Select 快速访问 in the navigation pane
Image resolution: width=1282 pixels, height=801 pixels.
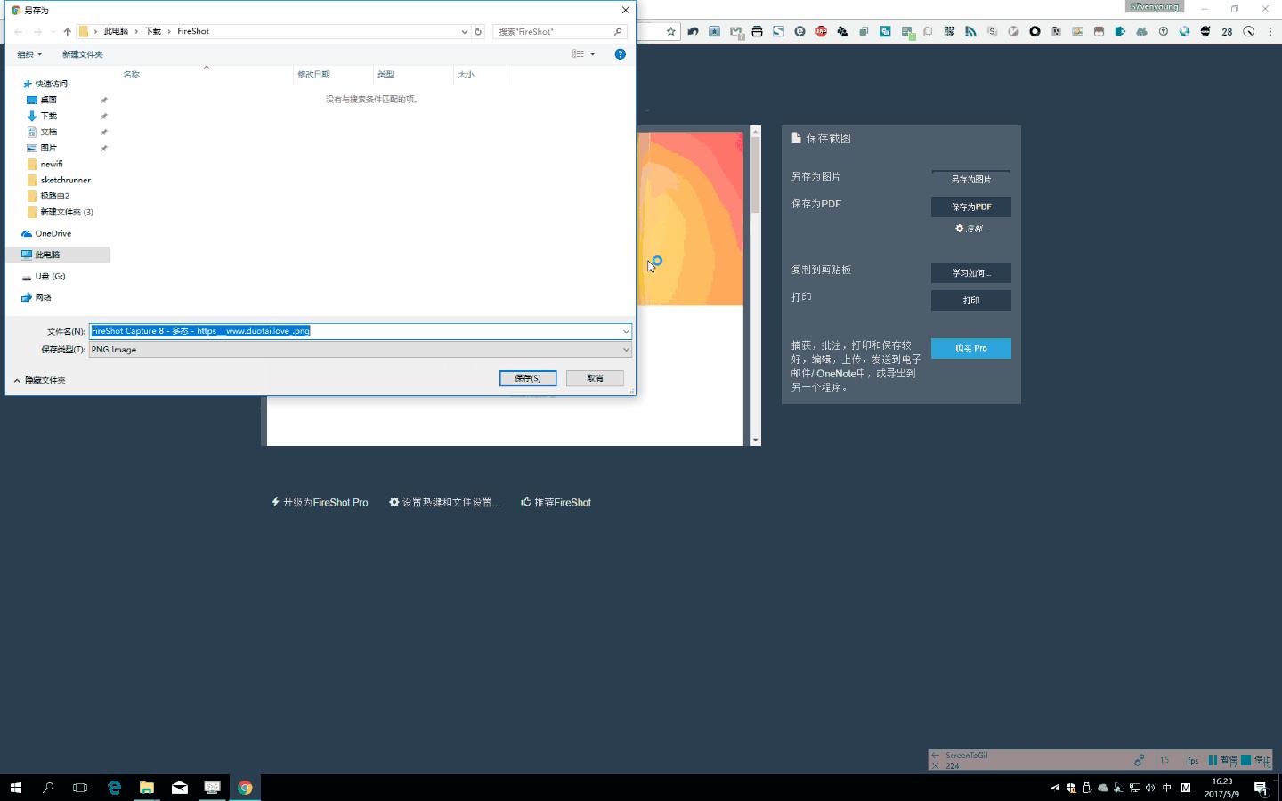[51, 84]
